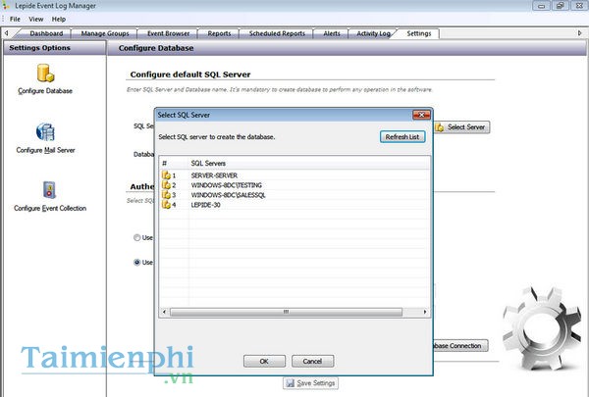Viewport: 589px width, 397px height.
Task: Click the server list left scroll arrow
Action: click(x=164, y=312)
